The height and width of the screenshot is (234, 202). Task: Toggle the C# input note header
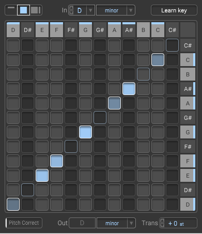[x=172, y=30]
